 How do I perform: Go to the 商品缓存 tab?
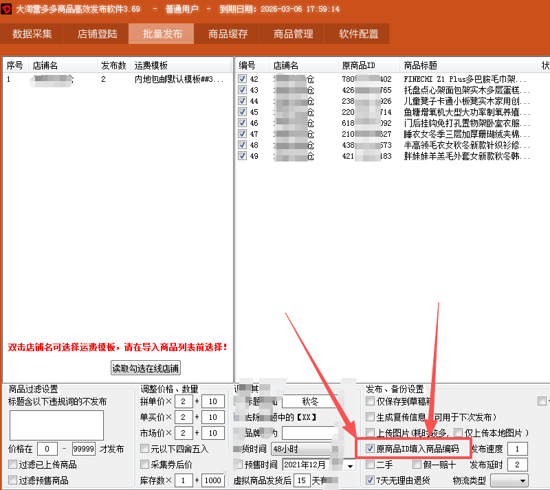click(228, 34)
